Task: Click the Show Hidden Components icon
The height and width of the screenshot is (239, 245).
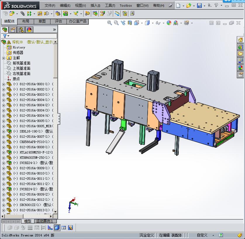Action: [58, 14]
